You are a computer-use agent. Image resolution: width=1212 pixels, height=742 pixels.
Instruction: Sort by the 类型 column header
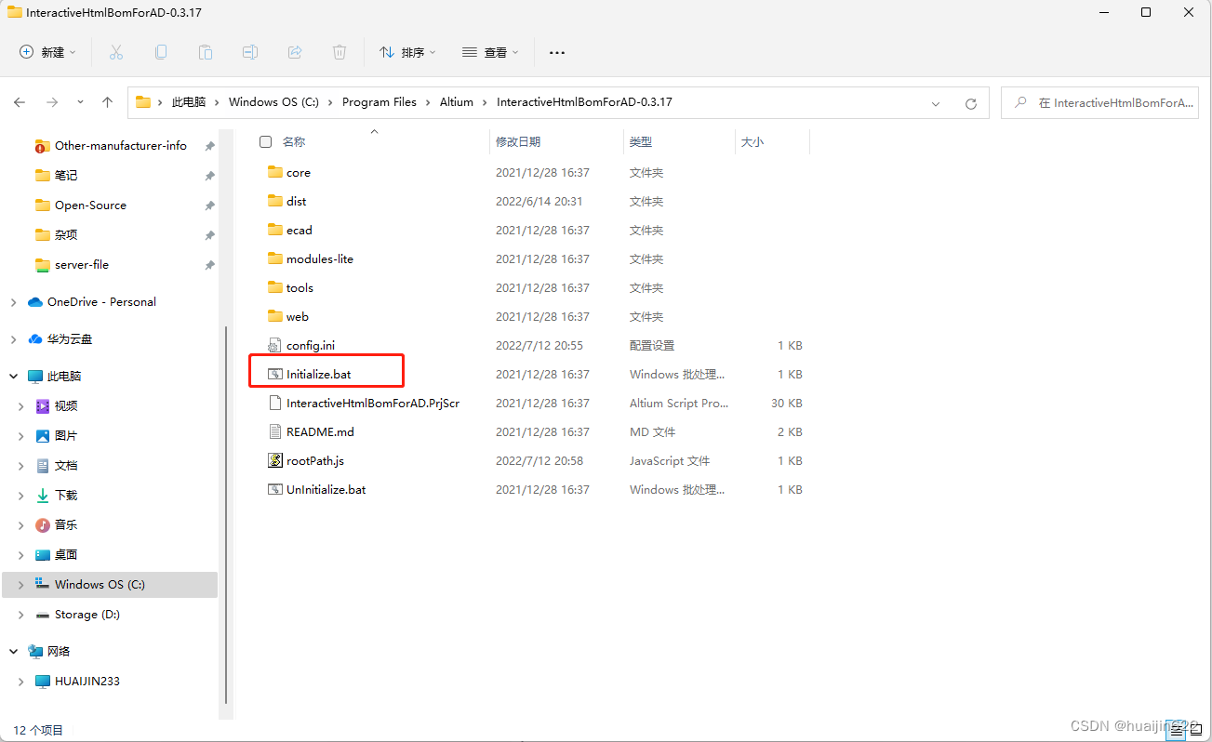tap(679, 142)
